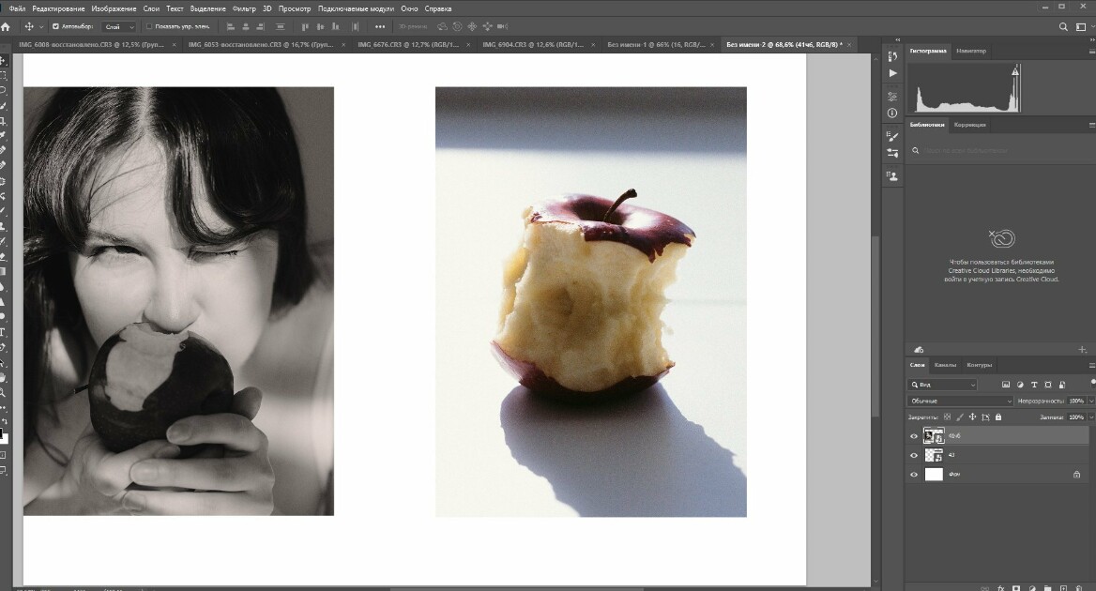Enable Показать упр. элем. checkbox

[x=149, y=26]
